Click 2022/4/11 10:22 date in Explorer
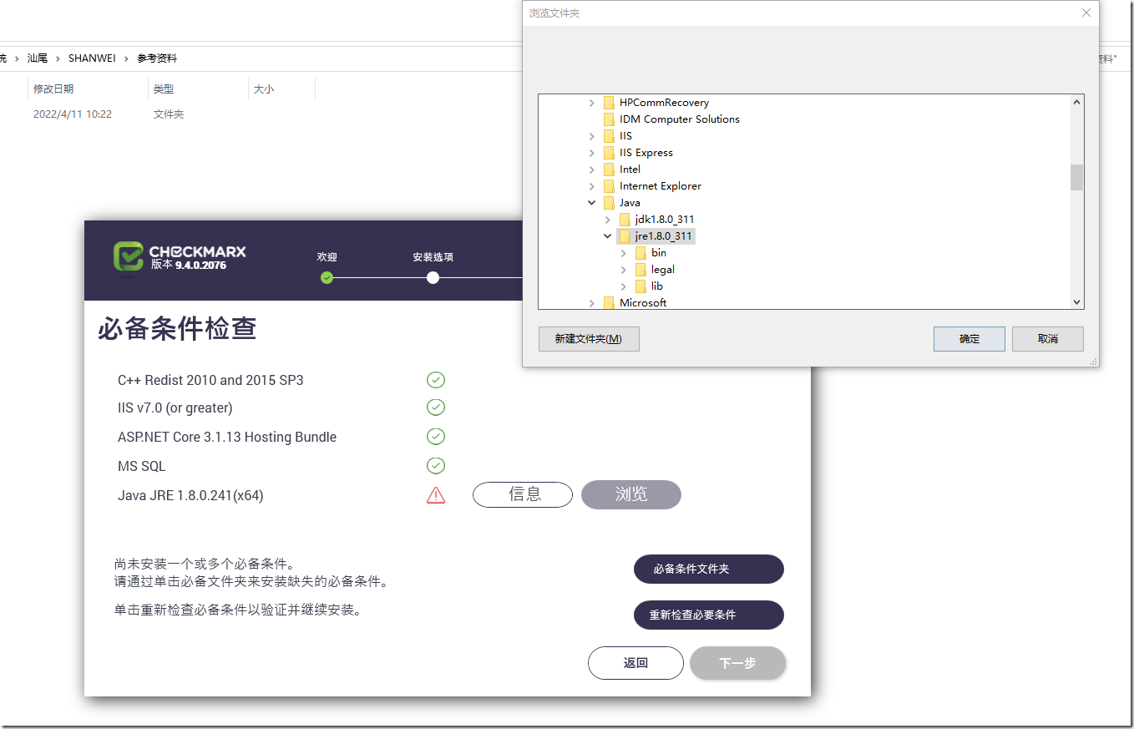The height and width of the screenshot is (729, 1134). click(73, 114)
